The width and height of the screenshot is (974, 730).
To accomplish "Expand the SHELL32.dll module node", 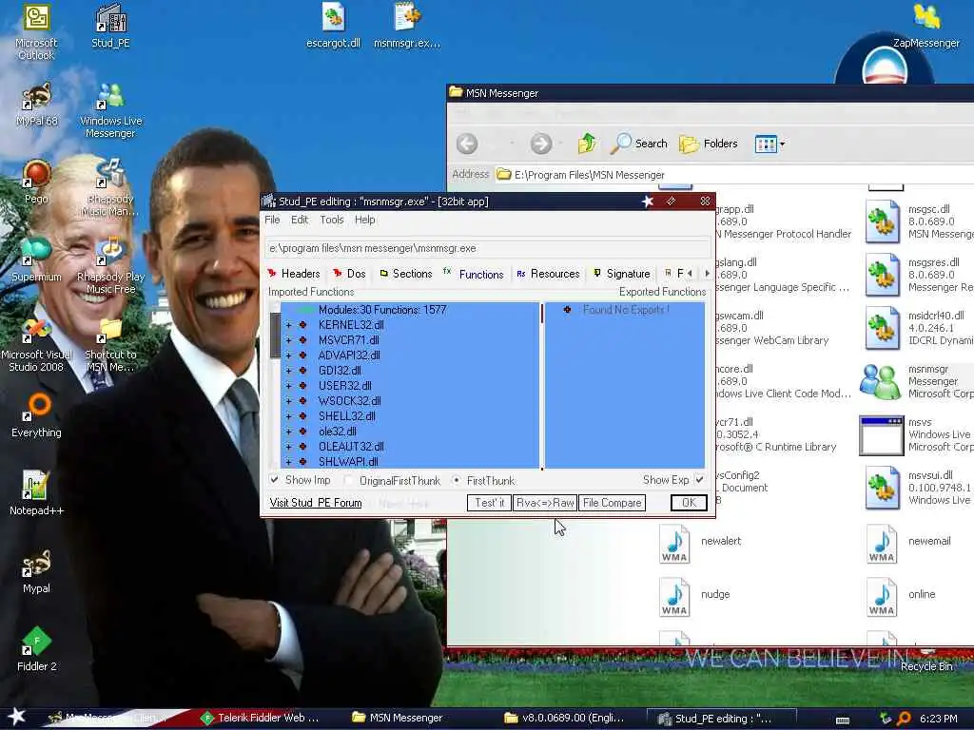I will [x=288, y=416].
